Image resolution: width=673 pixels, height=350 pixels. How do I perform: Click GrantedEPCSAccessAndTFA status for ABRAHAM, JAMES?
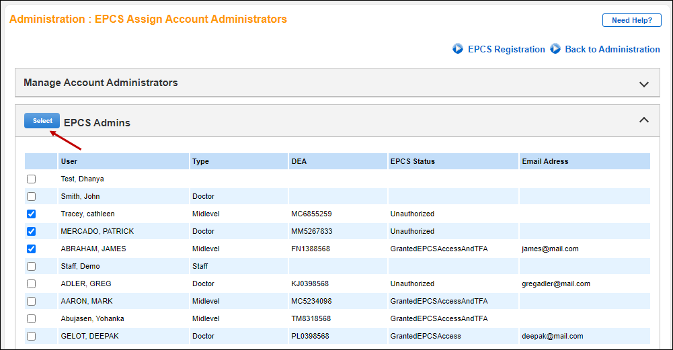coord(439,249)
